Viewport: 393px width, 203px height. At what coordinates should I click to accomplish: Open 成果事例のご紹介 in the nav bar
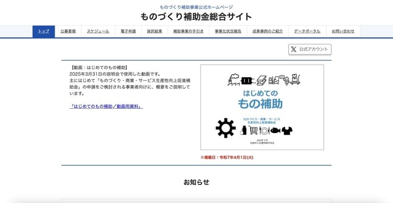[268, 32]
